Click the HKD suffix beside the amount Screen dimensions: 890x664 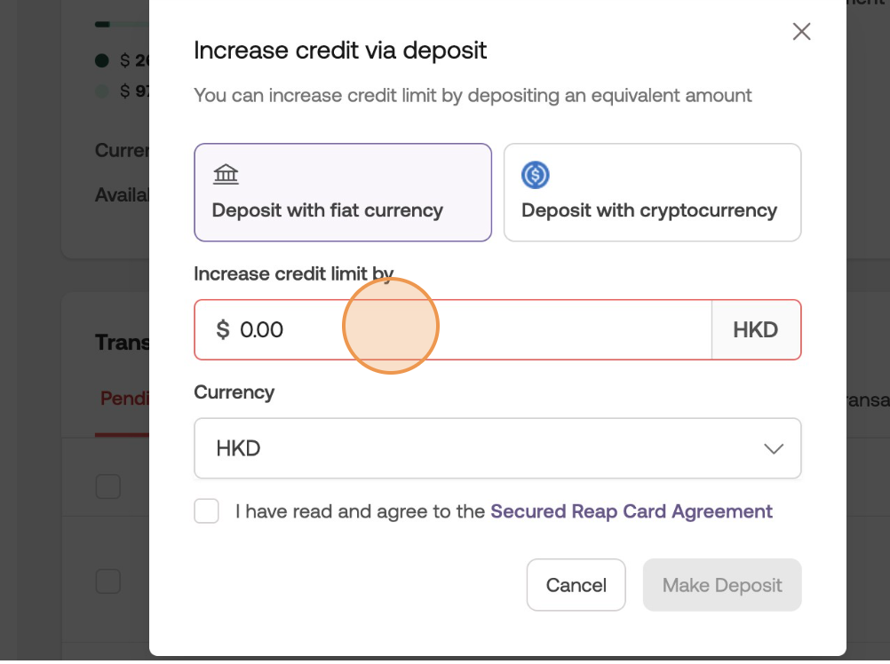click(x=755, y=330)
